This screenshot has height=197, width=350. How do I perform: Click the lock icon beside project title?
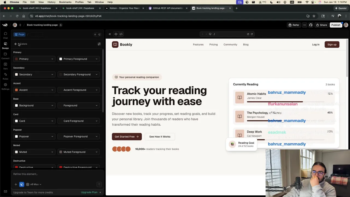60,25
